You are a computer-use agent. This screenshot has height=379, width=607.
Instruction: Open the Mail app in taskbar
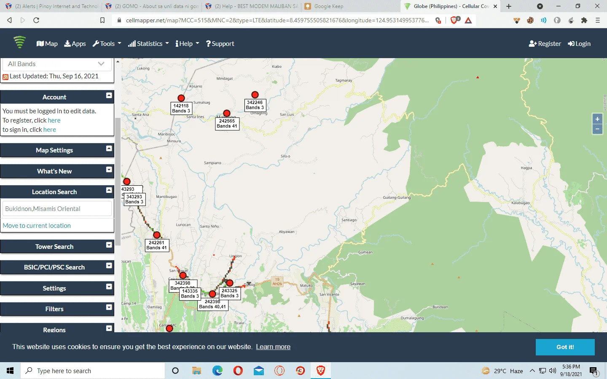[259, 371]
